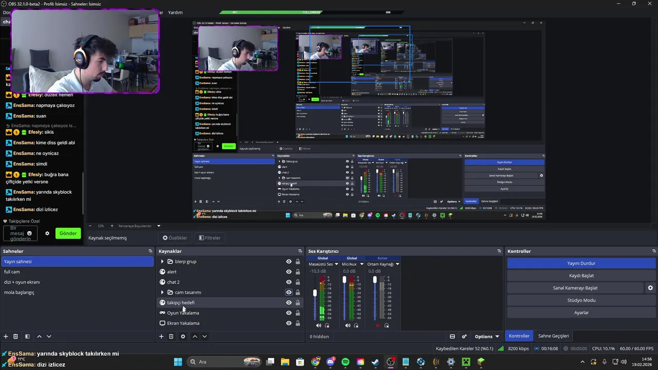Hide Oyun Yakalama source with eye icon
This screenshot has width=658, height=370.
(x=289, y=313)
